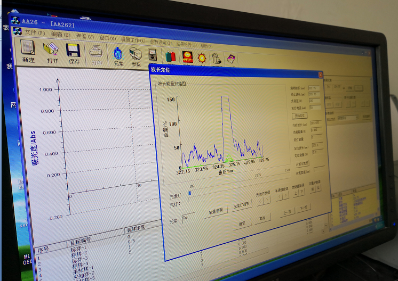Click the 氘灯能量 value field
This screenshot has width=398, height=281.
(317, 137)
